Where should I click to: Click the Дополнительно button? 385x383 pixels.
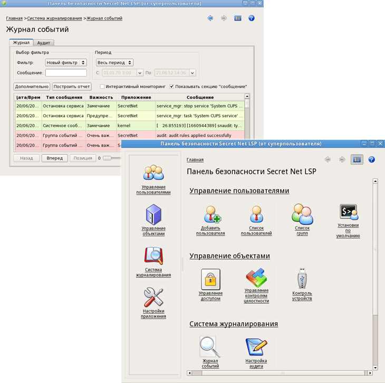click(32, 87)
